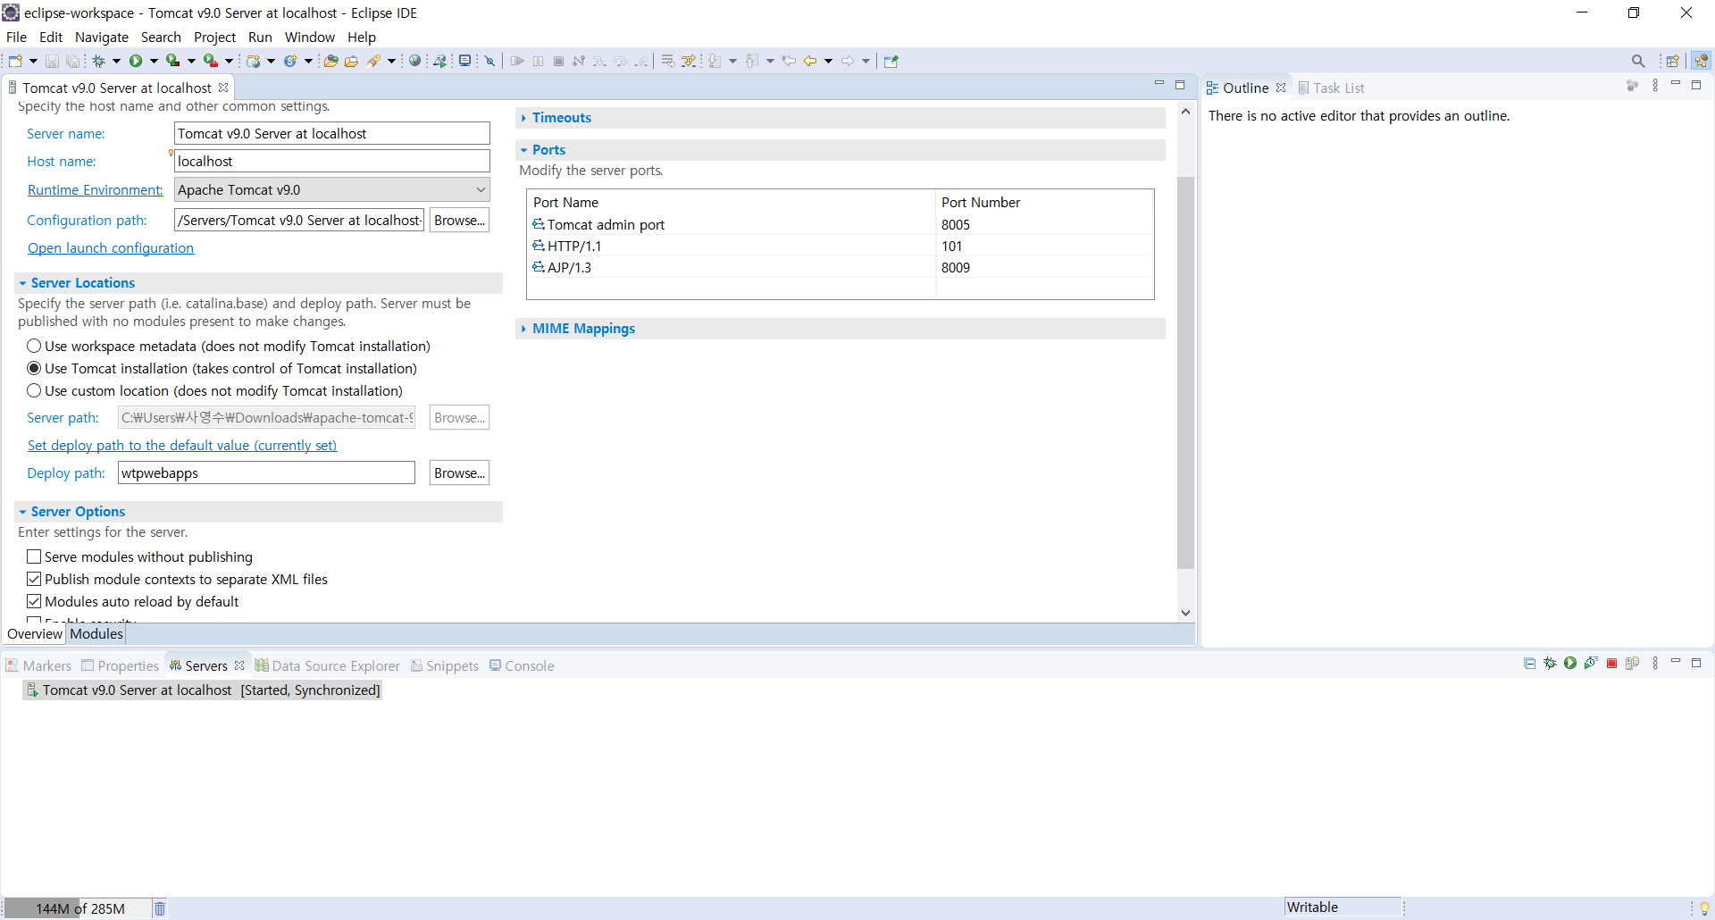Viewport: 1715px width, 920px height.
Task: Click the Save toolbar icon
Action: point(52,61)
